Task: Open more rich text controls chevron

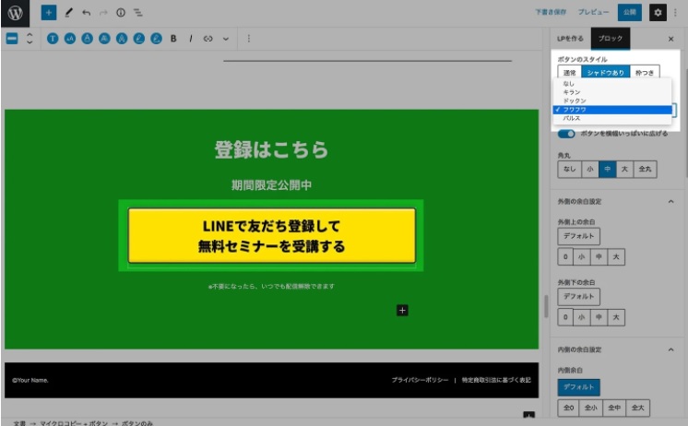Action: [226, 39]
